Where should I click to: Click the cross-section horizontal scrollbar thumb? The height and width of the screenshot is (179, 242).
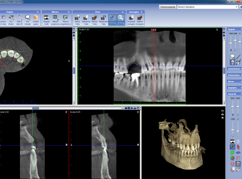35,108
